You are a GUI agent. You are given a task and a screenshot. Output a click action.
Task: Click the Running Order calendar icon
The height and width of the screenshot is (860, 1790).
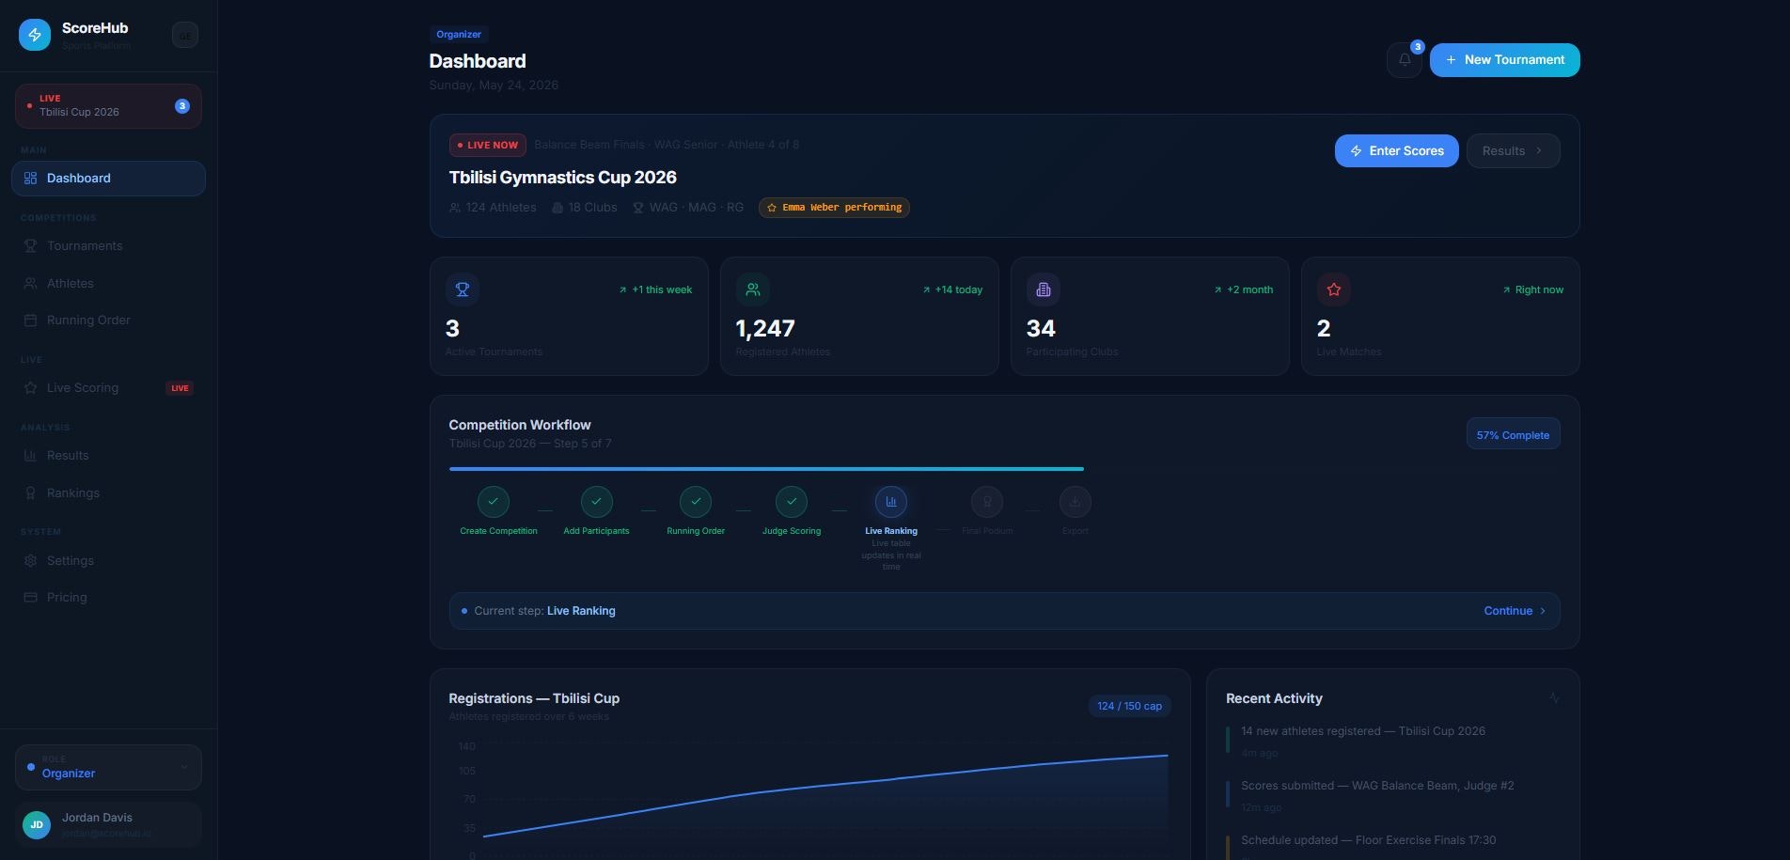30,321
